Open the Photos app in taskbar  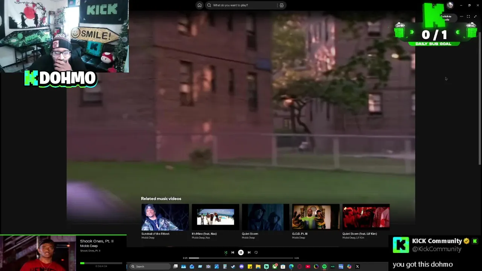point(217,266)
